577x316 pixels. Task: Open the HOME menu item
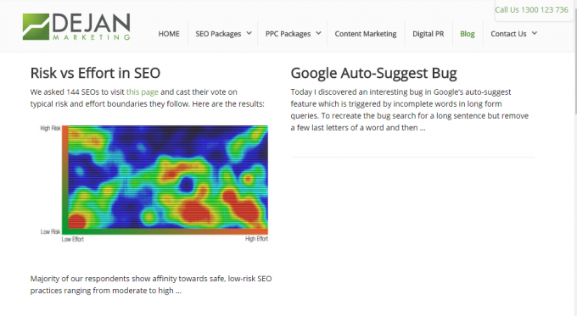point(169,34)
